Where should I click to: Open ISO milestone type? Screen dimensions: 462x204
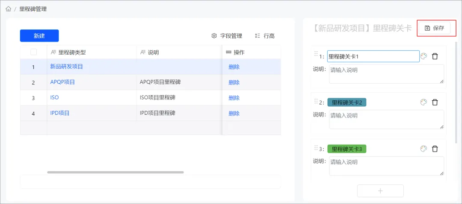click(x=54, y=98)
